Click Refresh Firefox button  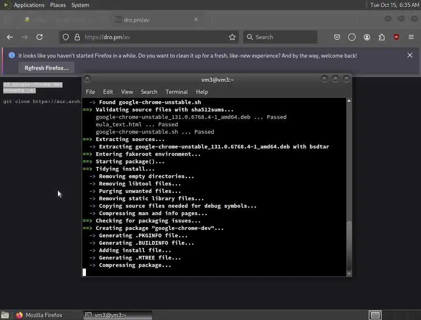pyautogui.click(x=46, y=68)
